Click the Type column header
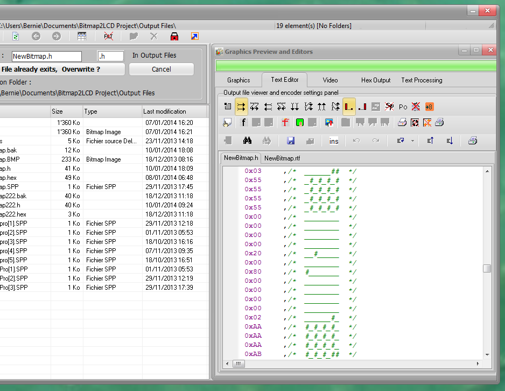This screenshot has height=391, width=505. (x=111, y=111)
